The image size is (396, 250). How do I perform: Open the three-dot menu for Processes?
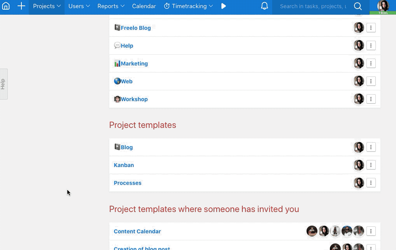pyautogui.click(x=371, y=183)
